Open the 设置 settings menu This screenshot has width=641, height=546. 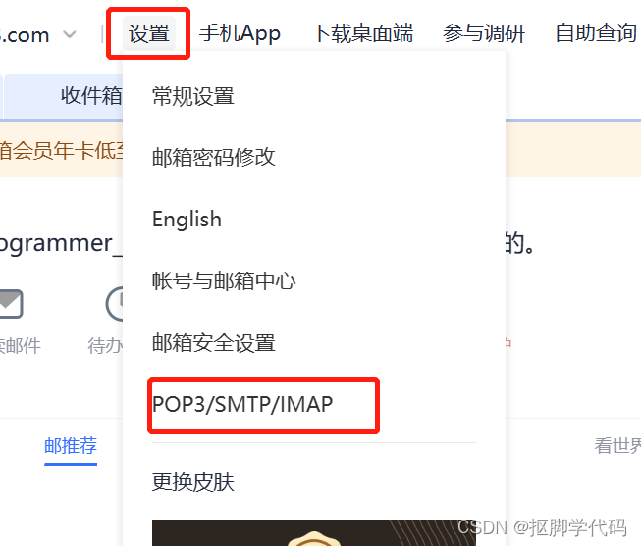coord(149,33)
